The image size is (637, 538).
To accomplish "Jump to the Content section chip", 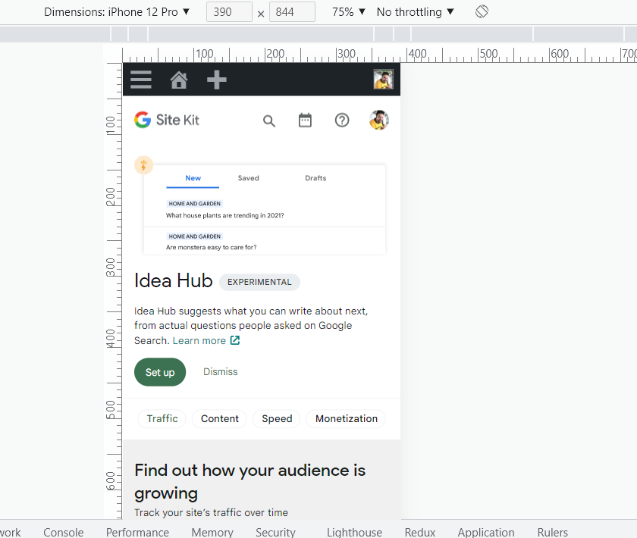I will [x=219, y=418].
